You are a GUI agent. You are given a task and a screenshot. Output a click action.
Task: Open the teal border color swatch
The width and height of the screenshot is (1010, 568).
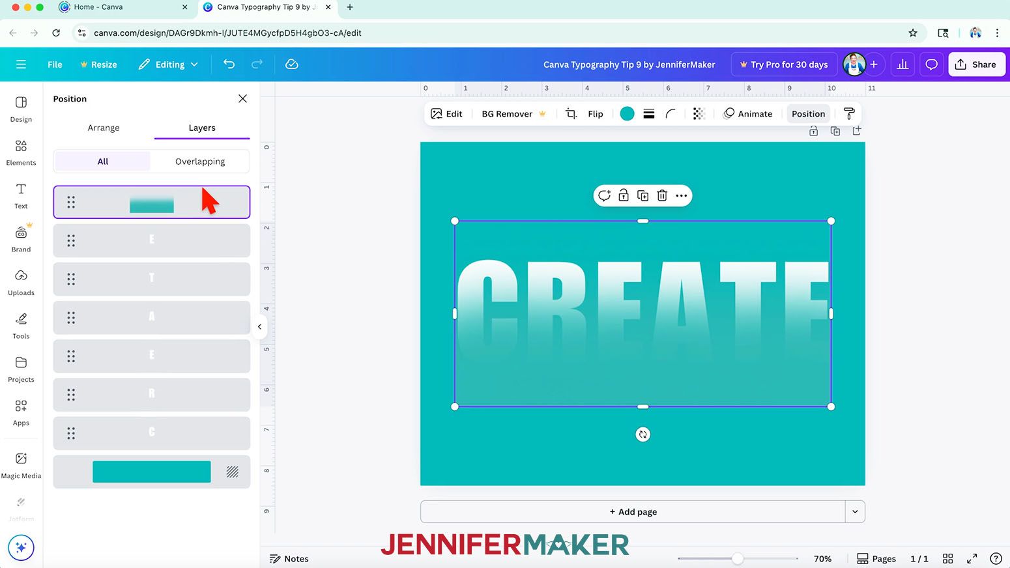click(x=627, y=113)
